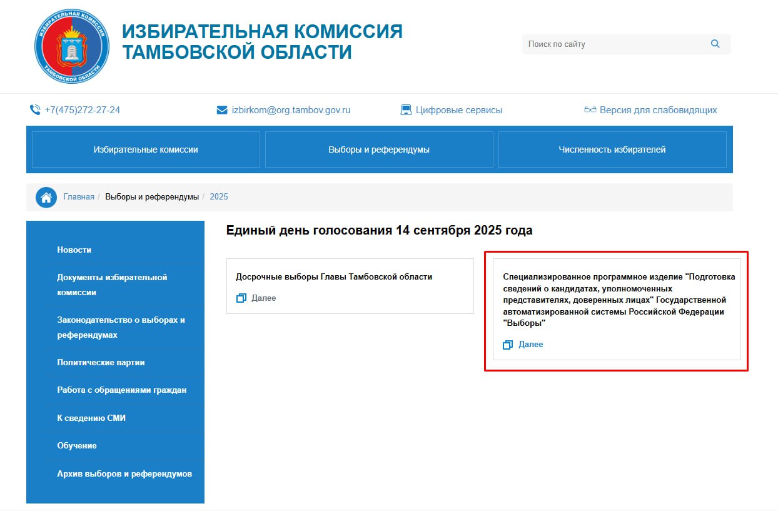Open the Избирательные комиссии menu

pyautogui.click(x=146, y=149)
